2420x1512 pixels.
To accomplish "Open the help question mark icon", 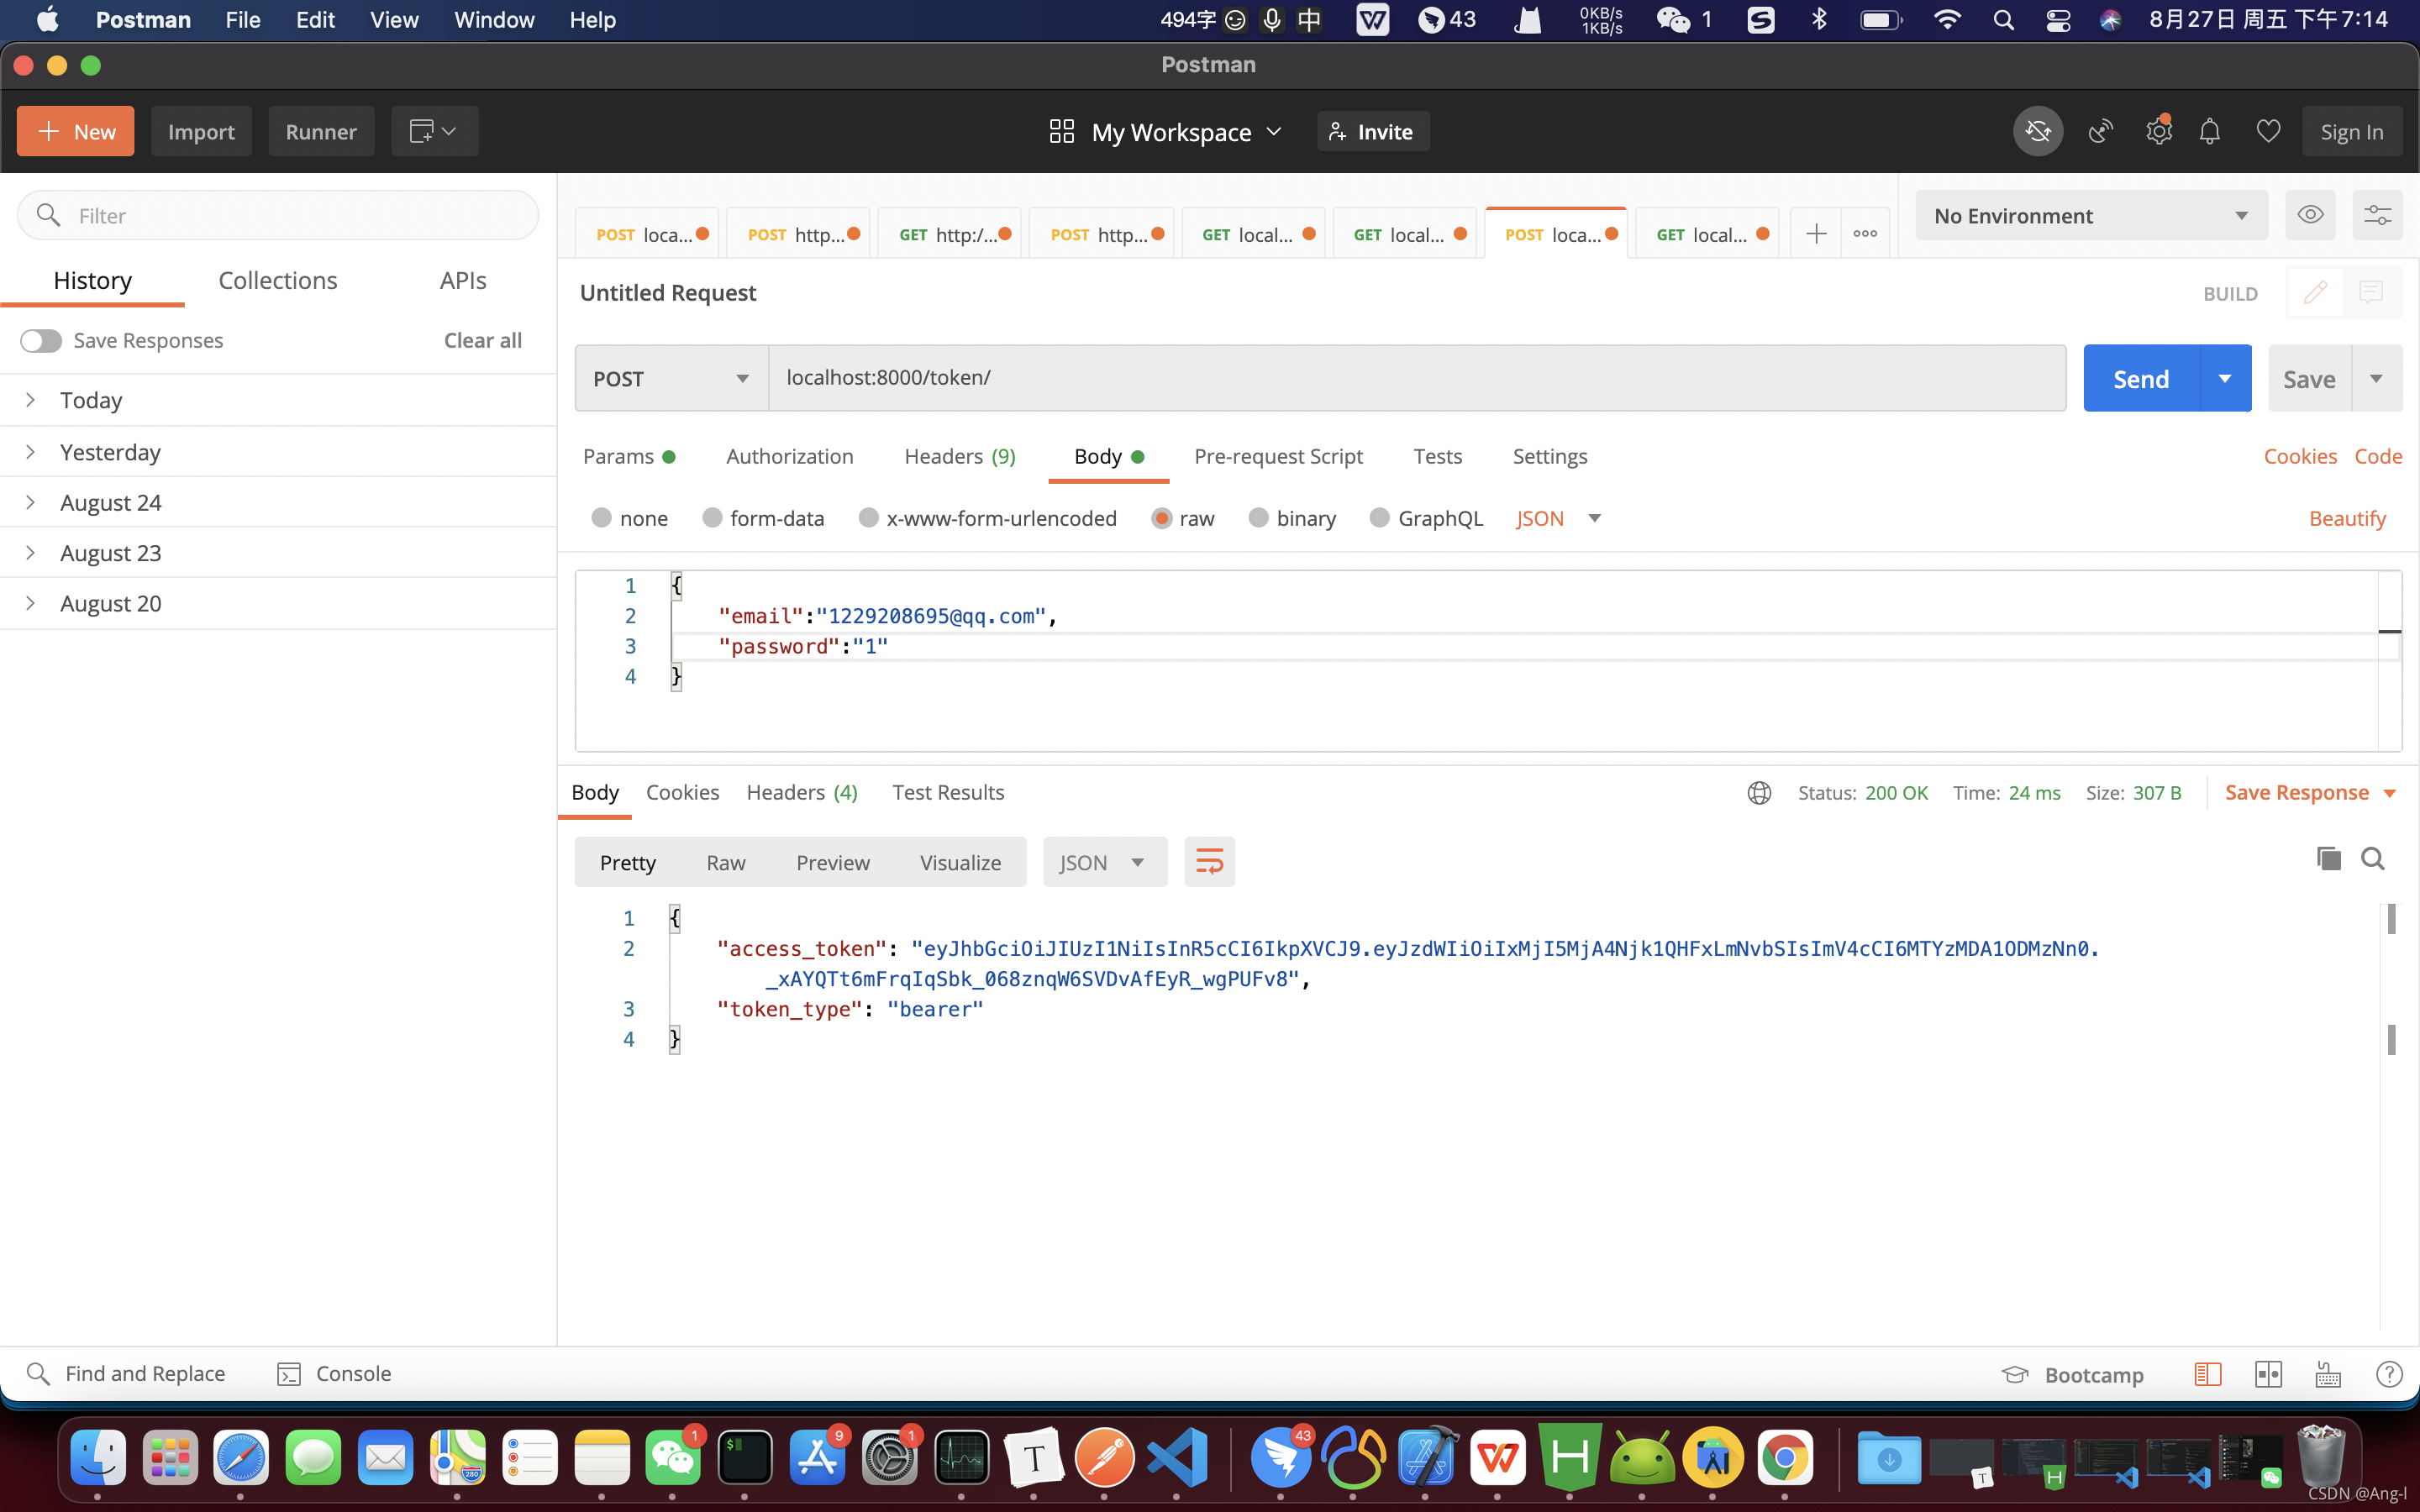I will pos(2389,1374).
